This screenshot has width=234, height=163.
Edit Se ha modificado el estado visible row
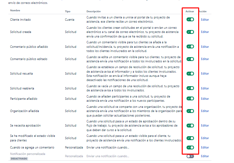coord(205,138)
